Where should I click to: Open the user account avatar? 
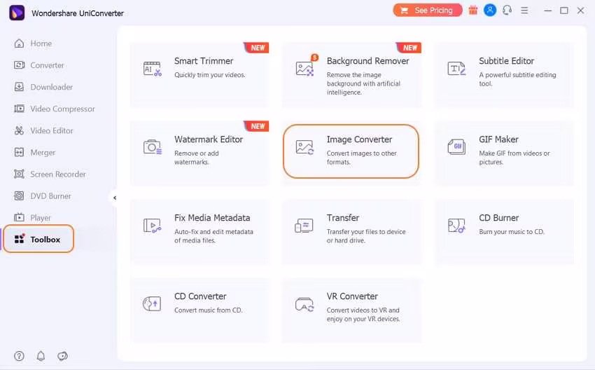tap(490, 11)
